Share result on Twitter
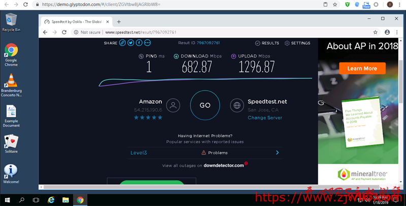Screen dimensions: 406x206 pos(130,43)
